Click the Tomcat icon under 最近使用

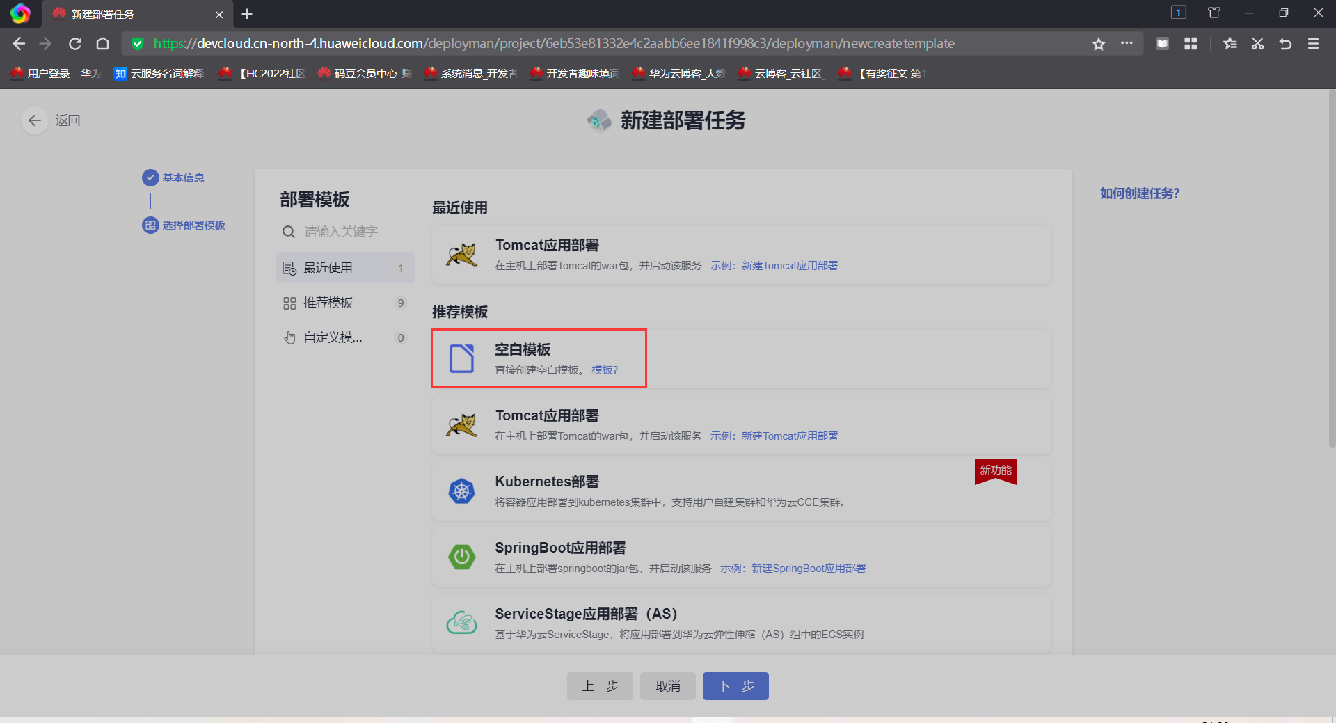tap(461, 255)
